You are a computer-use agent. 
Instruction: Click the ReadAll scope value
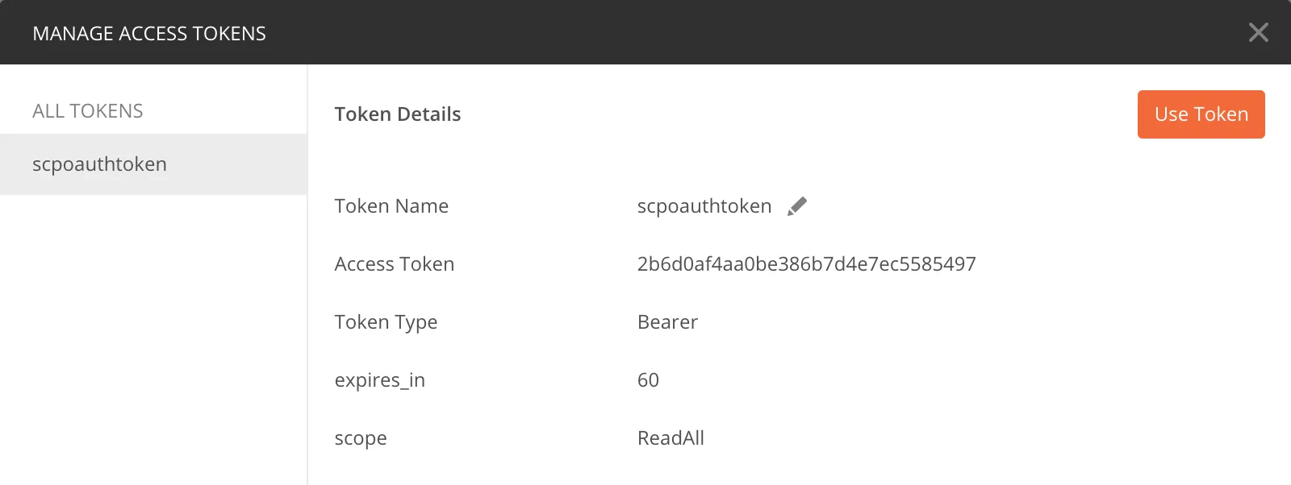click(x=671, y=438)
